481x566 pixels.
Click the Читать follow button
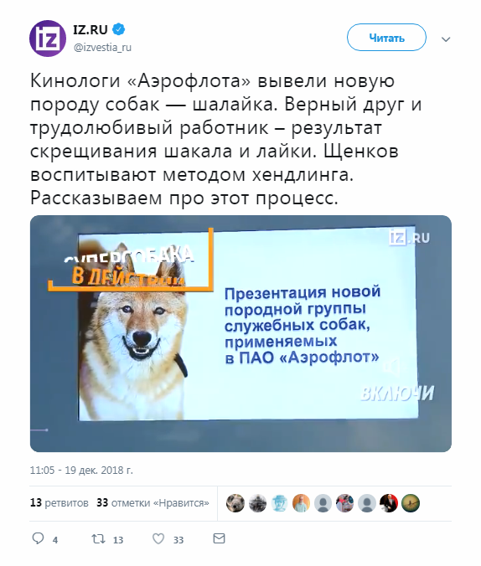click(386, 38)
